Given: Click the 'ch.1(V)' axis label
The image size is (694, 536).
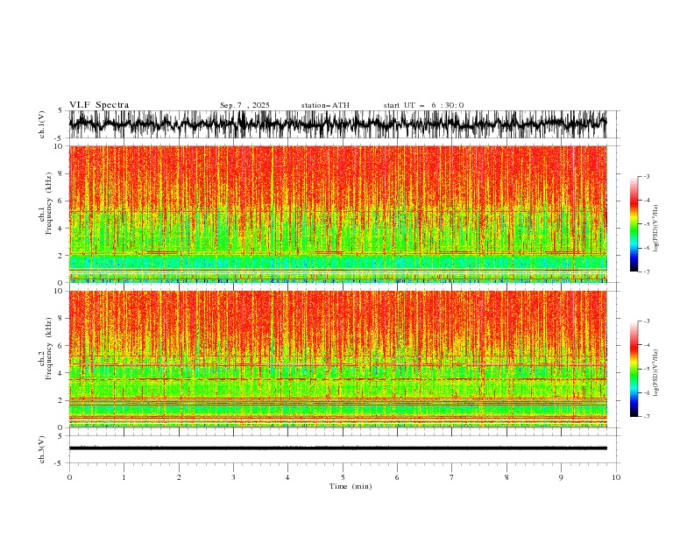Looking at the screenshot, I should (42, 124).
